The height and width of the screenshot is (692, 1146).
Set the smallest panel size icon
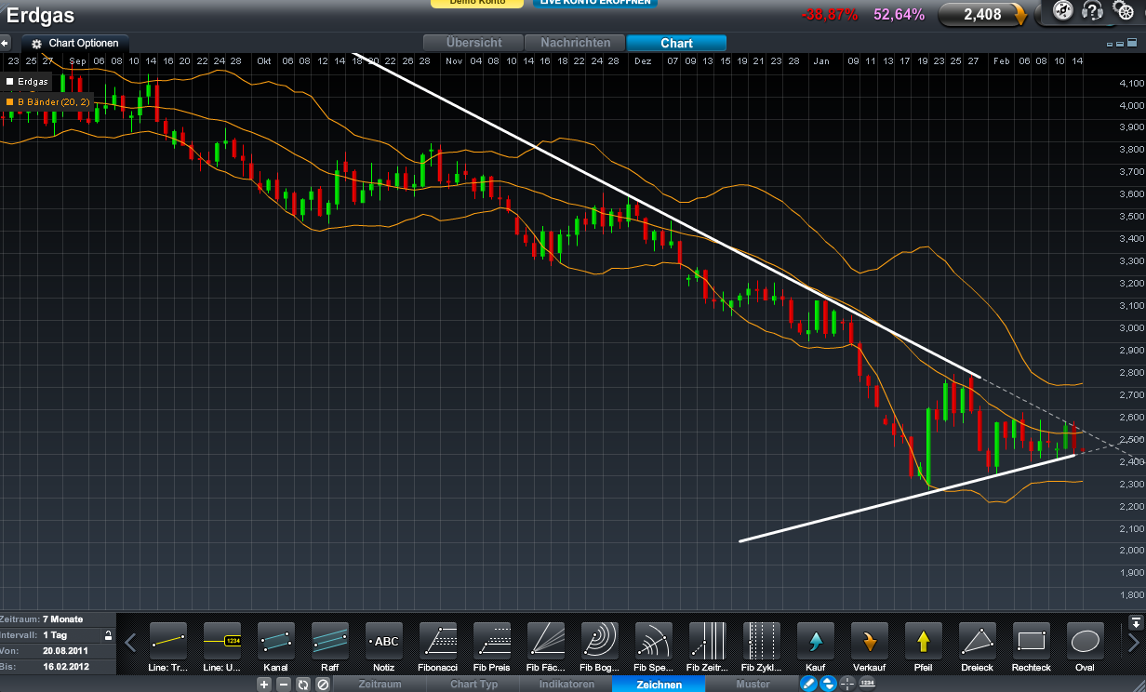pyautogui.click(x=1110, y=44)
